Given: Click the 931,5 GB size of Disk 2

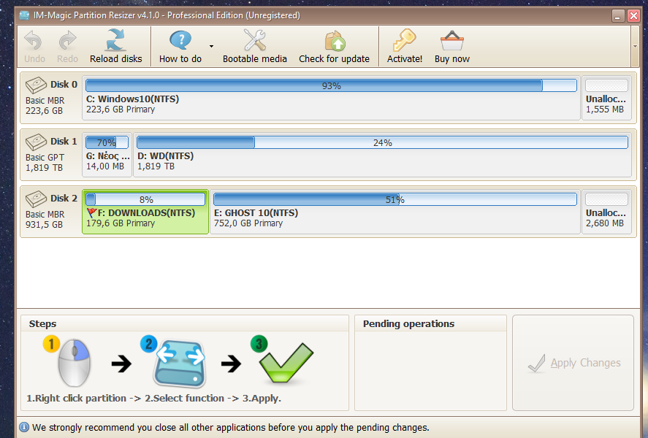Looking at the screenshot, I should pyautogui.click(x=44, y=225).
